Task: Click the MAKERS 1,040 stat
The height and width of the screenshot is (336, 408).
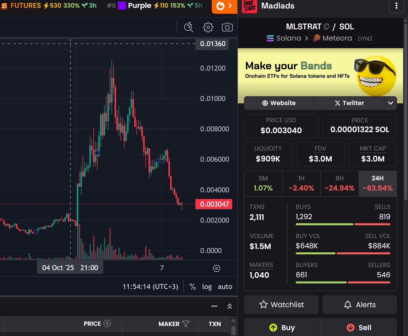Action: (x=261, y=270)
